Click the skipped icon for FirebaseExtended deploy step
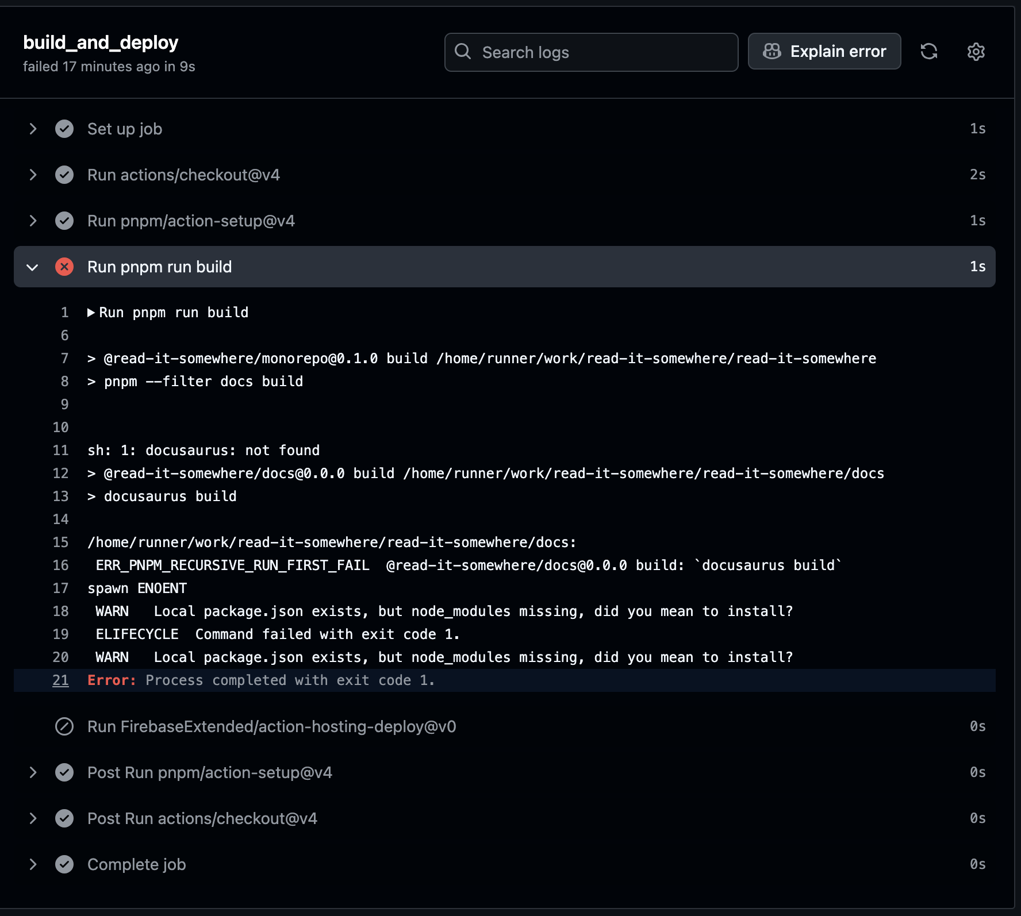The image size is (1021, 916). tap(64, 726)
